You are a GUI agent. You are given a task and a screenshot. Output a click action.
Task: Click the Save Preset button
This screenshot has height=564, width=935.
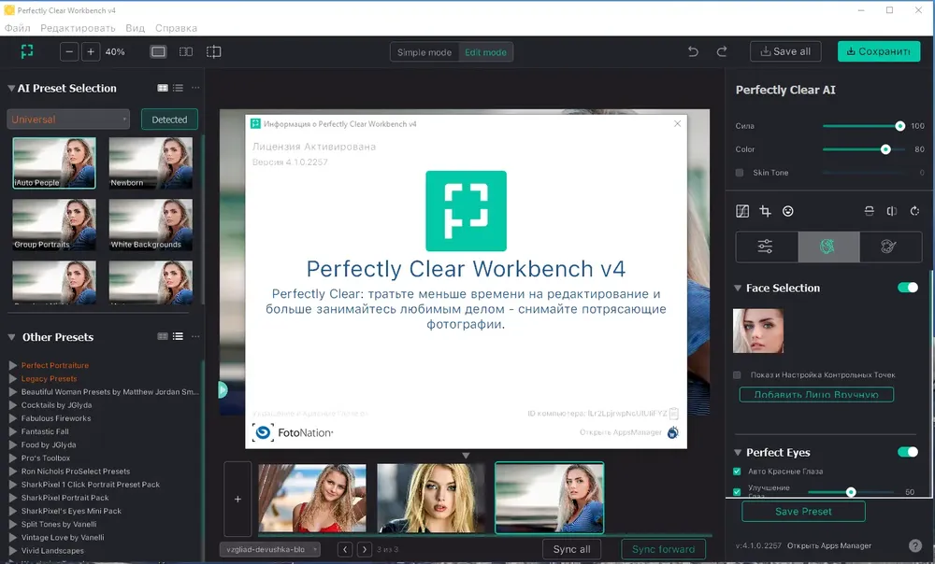tap(803, 512)
